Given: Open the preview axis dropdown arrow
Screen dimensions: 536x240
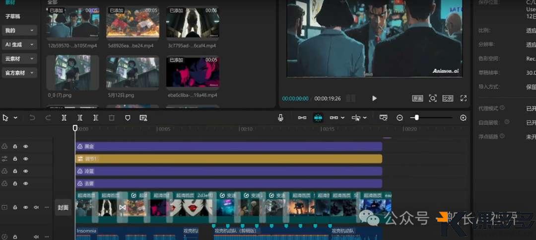Looking at the screenshot, I should tap(365, 118).
